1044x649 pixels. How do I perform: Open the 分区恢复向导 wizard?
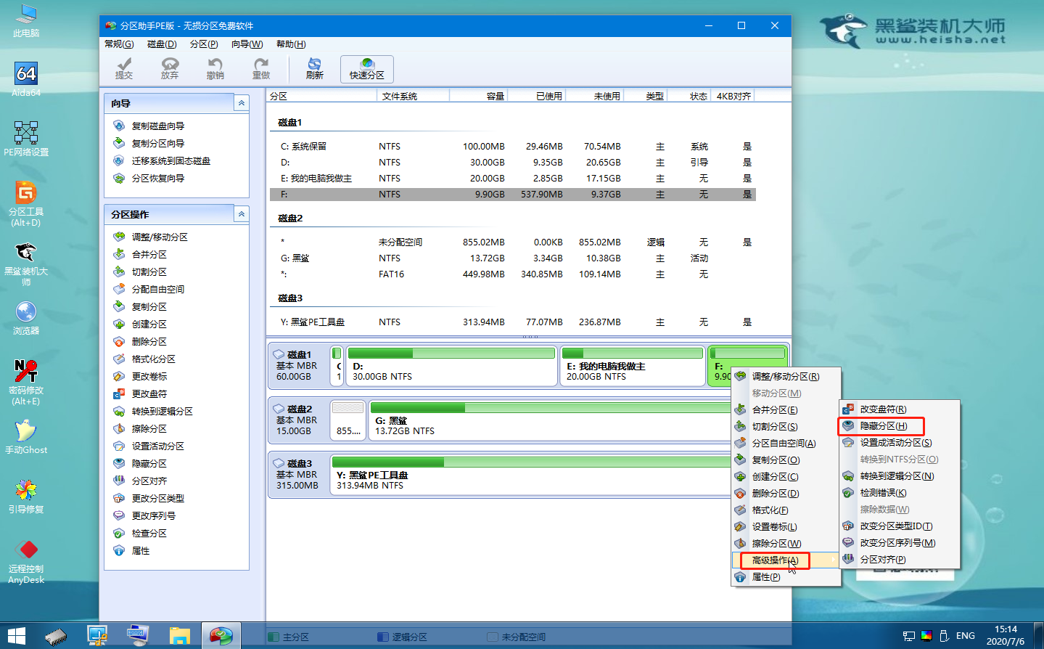click(x=157, y=178)
